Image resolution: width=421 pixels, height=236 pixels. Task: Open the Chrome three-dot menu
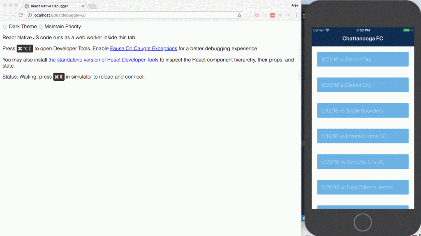tap(296, 15)
